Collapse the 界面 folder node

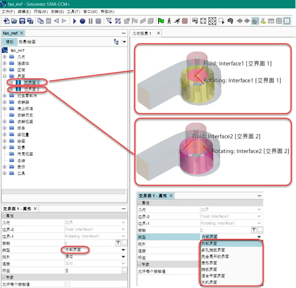(x=5, y=76)
